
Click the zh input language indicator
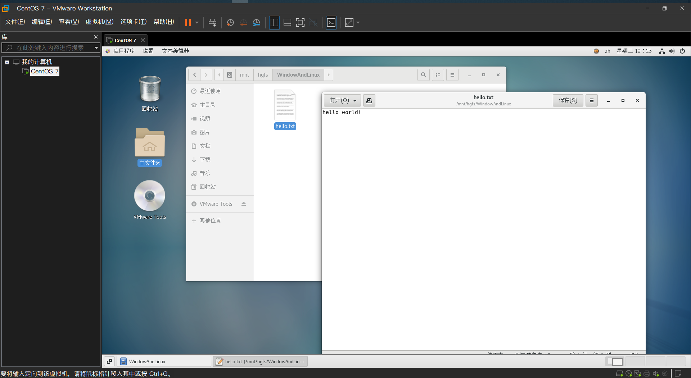(x=608, y=51)
